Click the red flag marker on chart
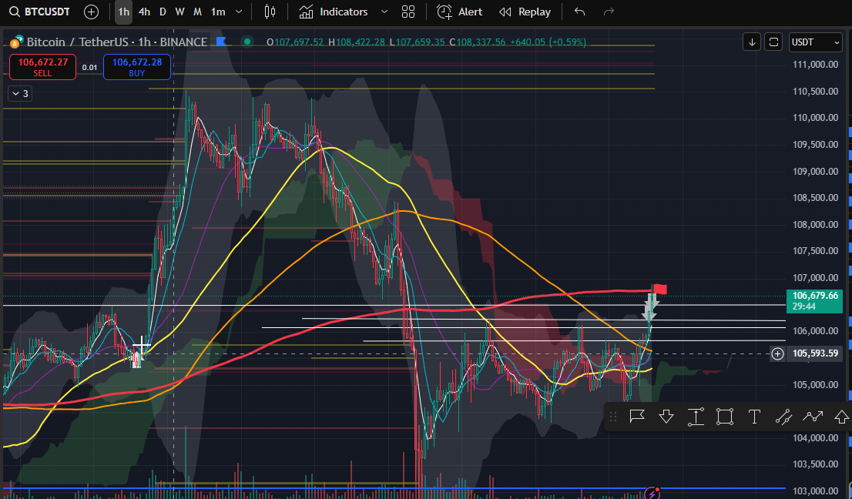The height and width of the screenshot is (499, 852). 659,289
